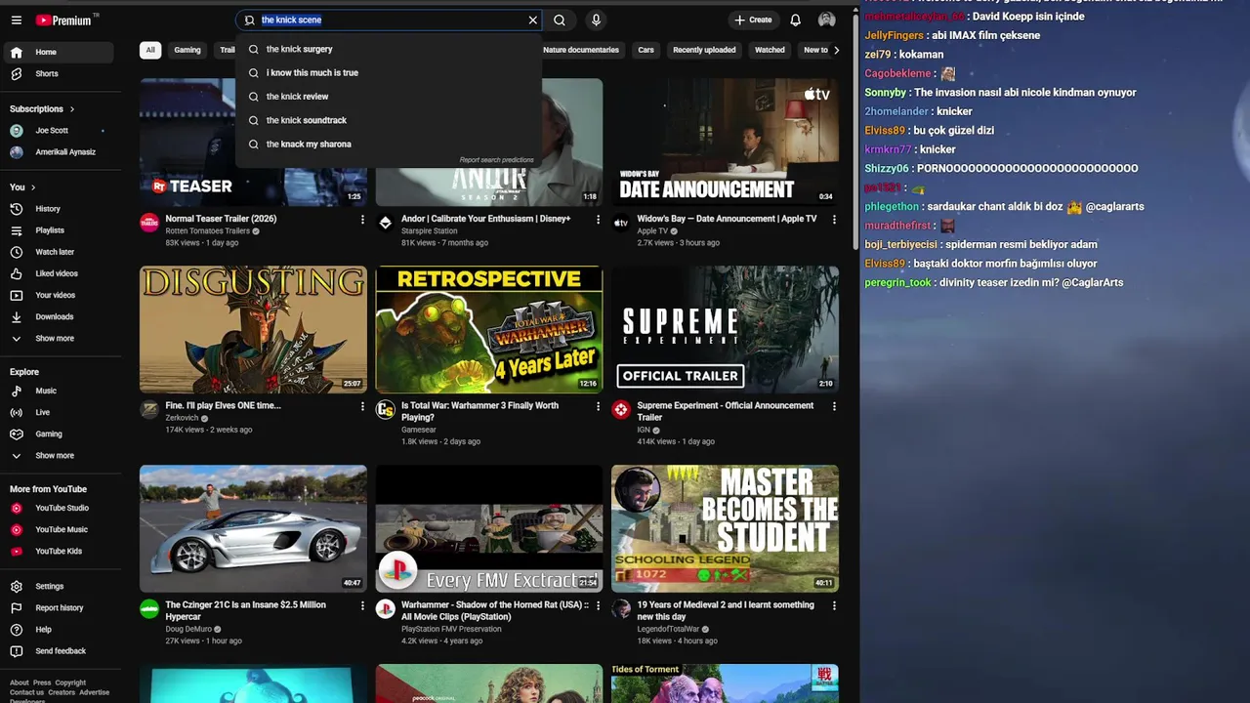The width and height of the screenshot is (1250, 703).
Task: Open the notifications bell
Action: click(x=795, y=20)
